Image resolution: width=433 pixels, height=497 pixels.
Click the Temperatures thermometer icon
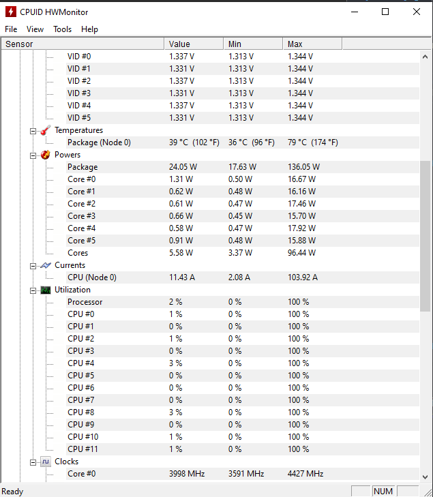tap(46, 130)
